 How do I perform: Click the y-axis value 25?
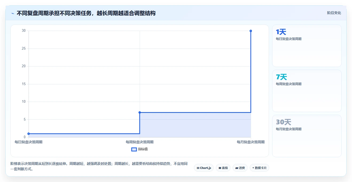(x=24, y=49)
